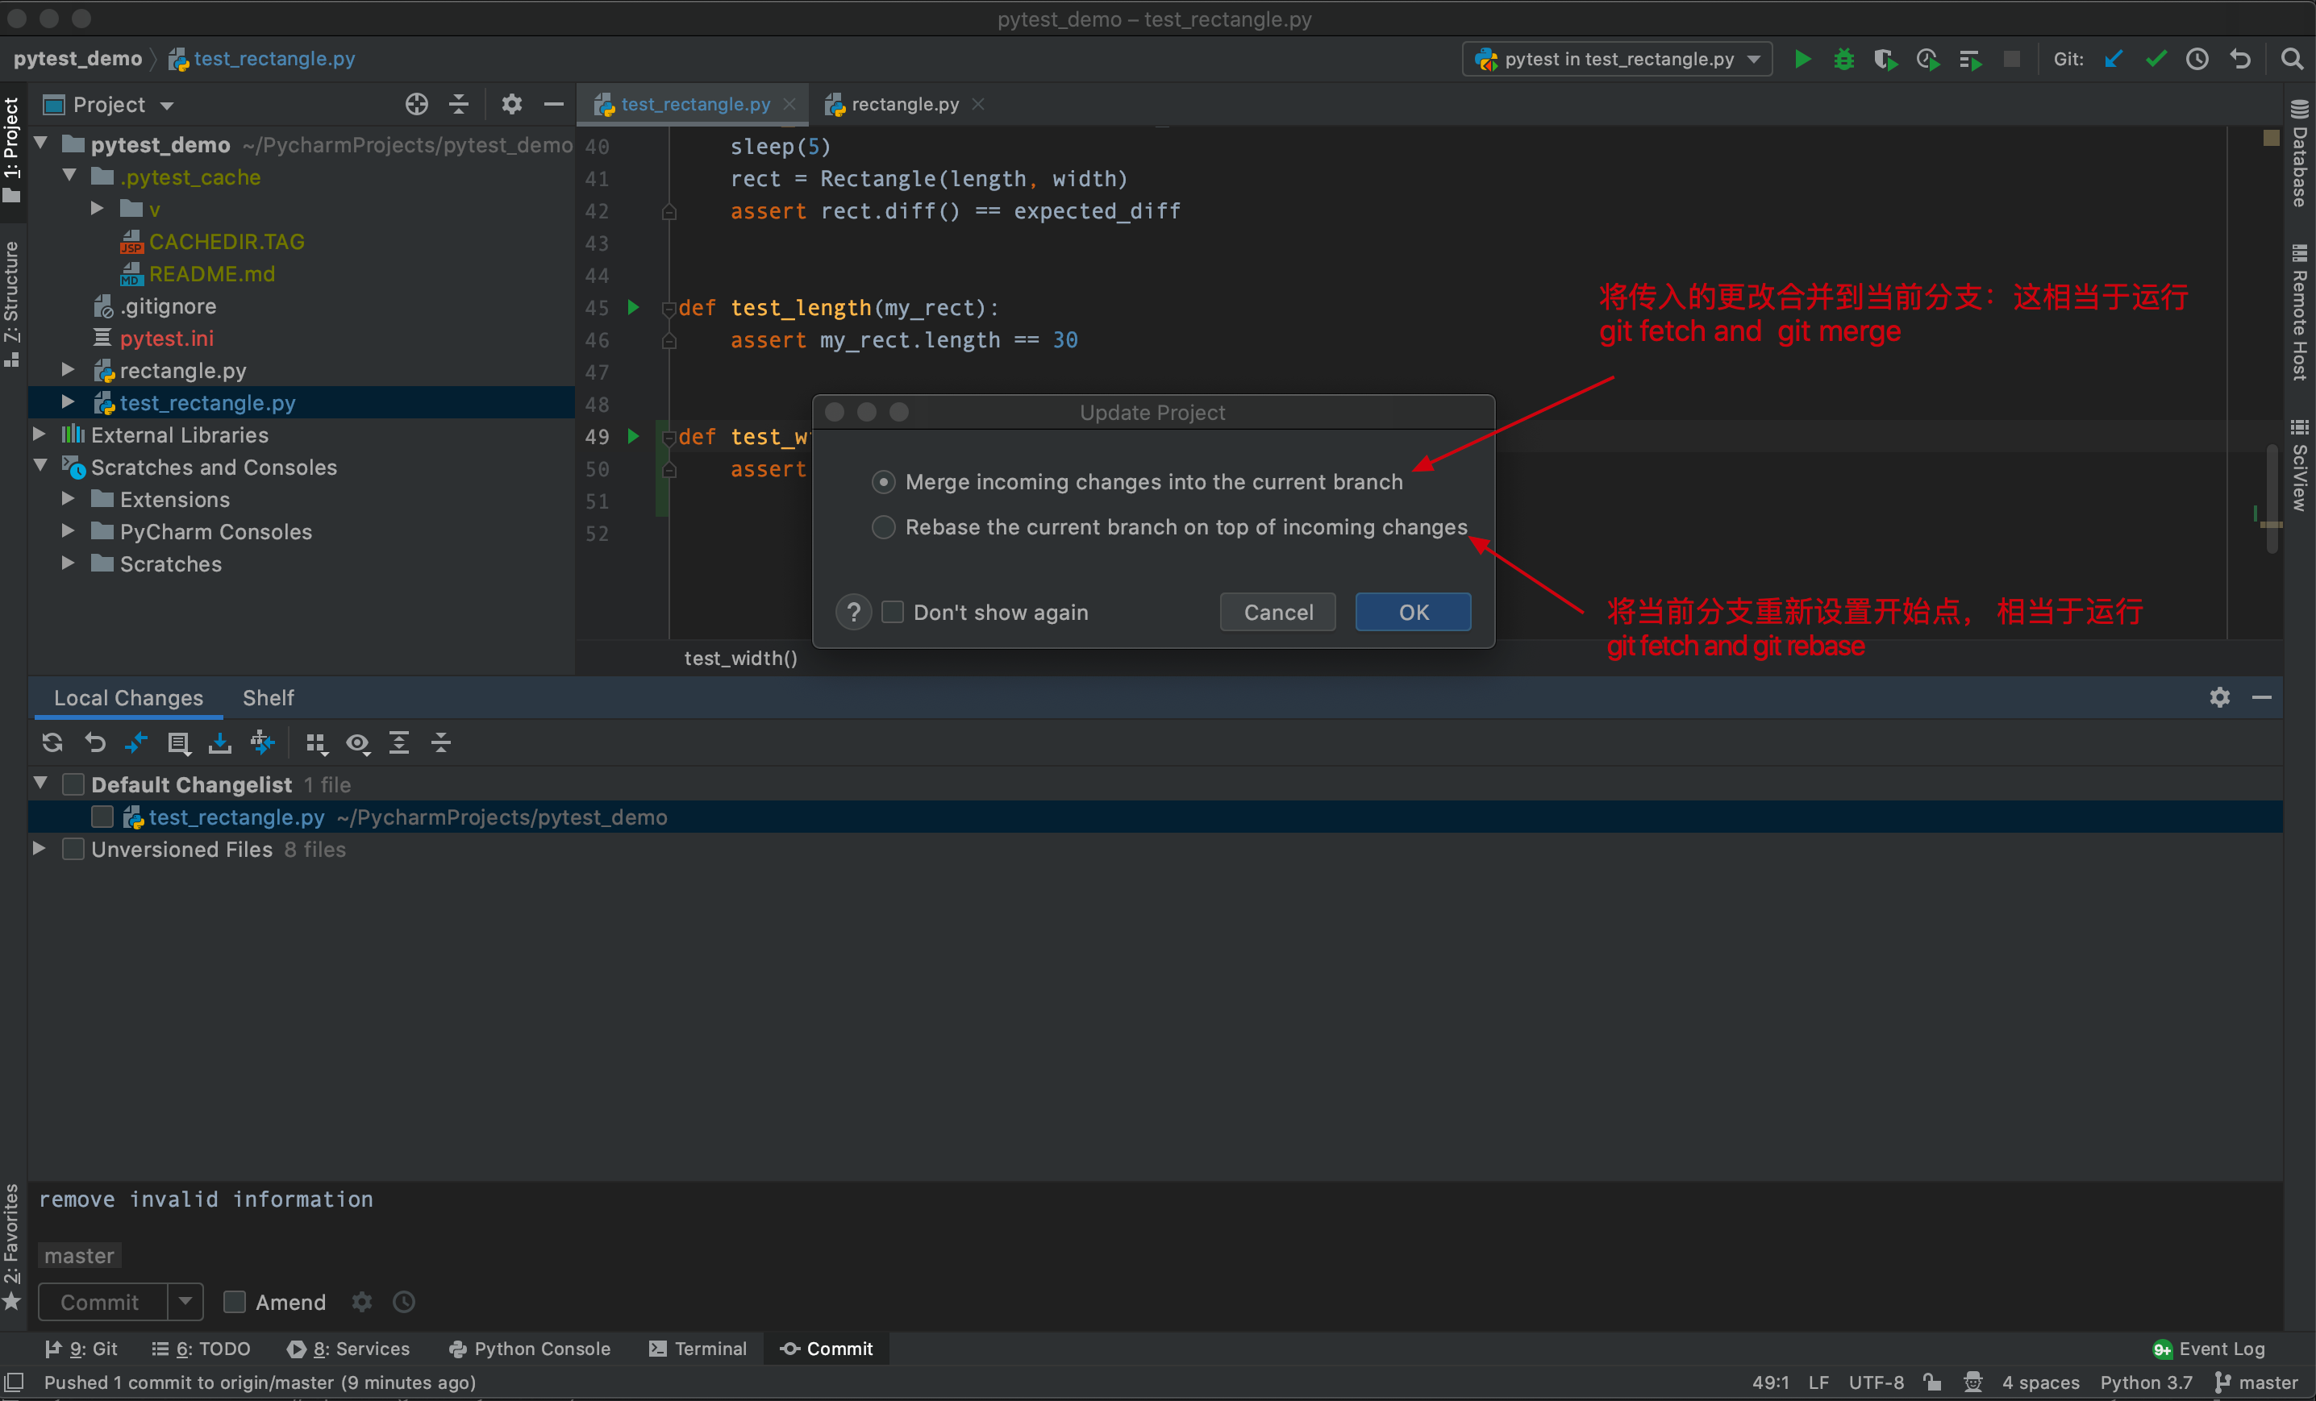Screen dimensions: 2316x1401
Task: Open the Project view dropdown
Action: click(x=167, y=106)
